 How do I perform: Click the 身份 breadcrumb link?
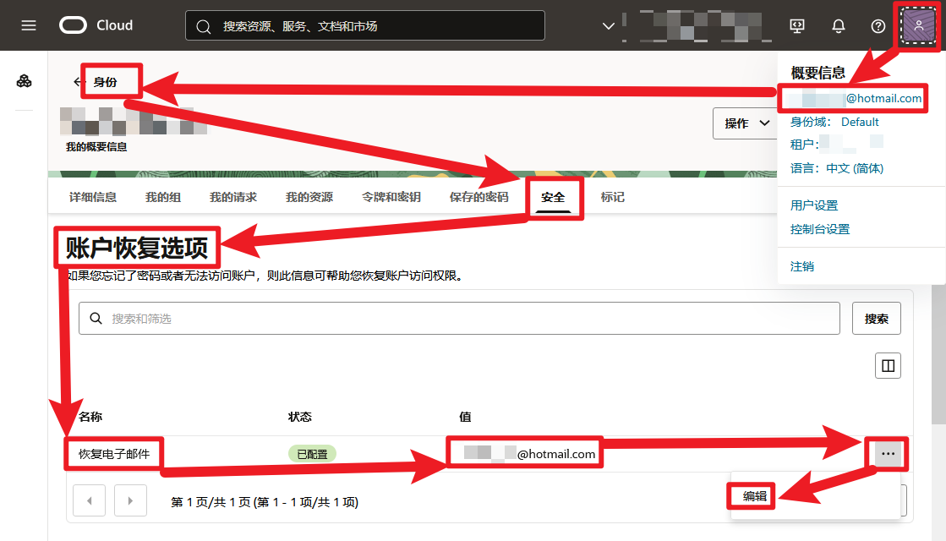pos(105,81)
